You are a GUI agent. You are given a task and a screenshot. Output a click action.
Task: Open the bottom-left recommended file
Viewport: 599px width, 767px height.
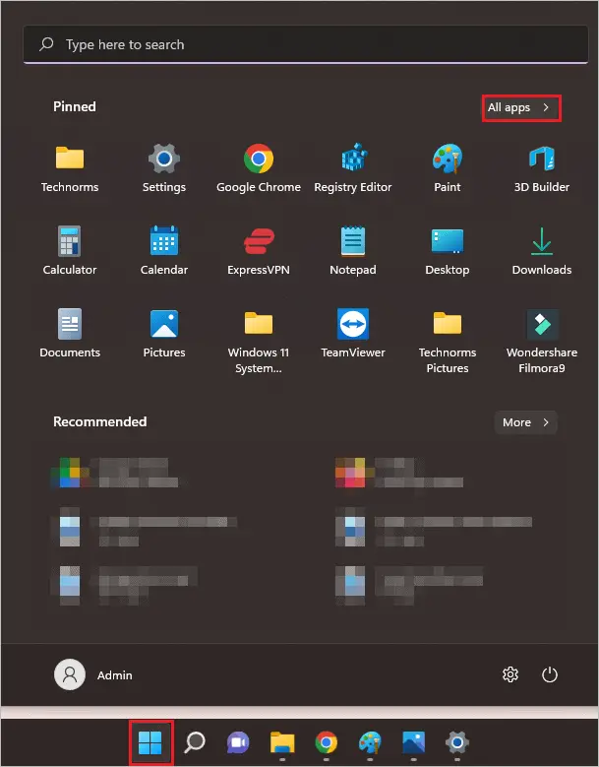point(125,585)
